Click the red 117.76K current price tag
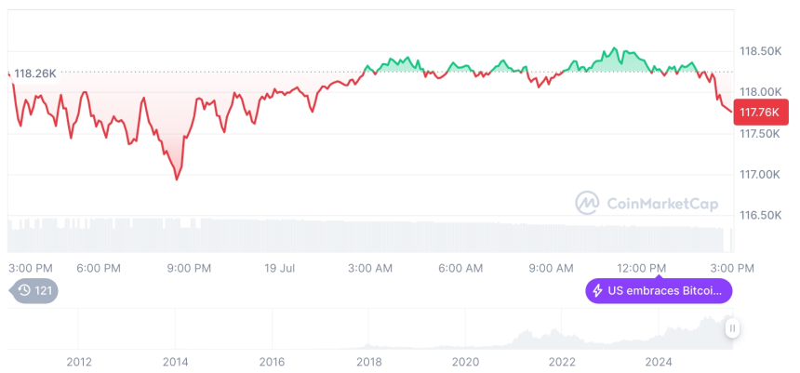Image resolution: width=800 pixels, height=373 pixels. (759, 113)
